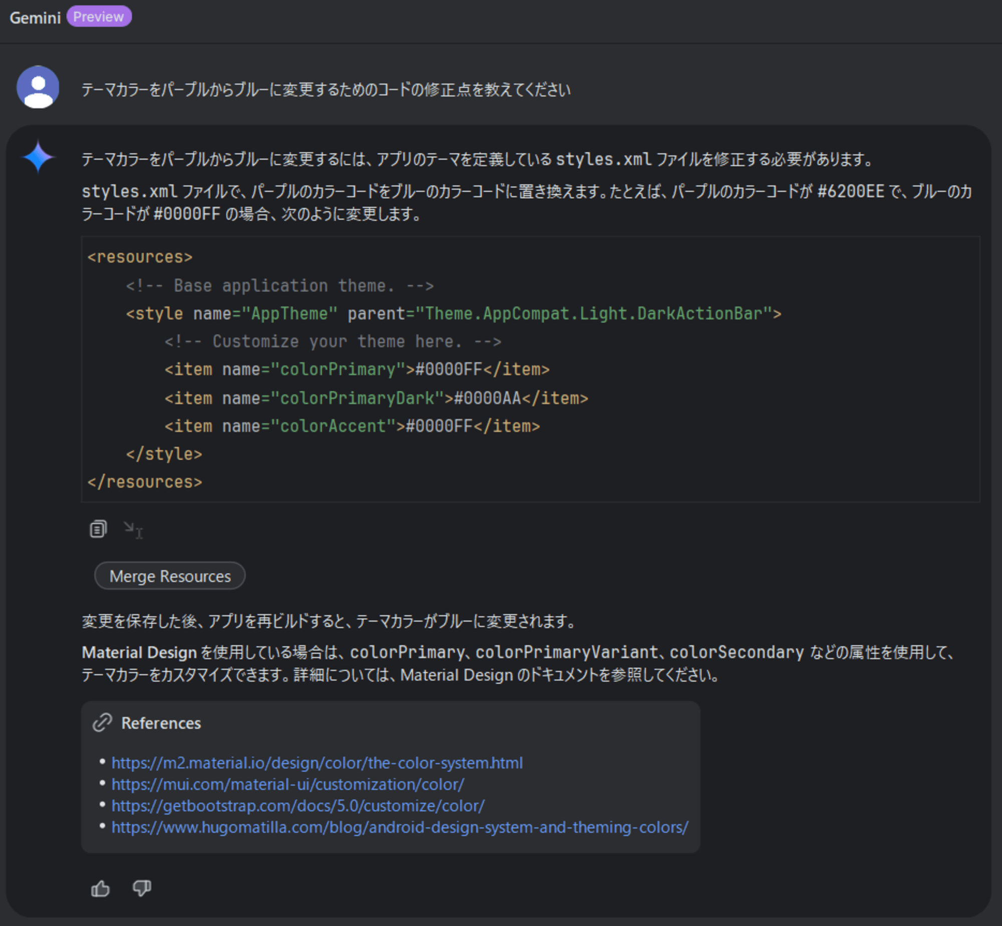
Task: Click the Merge Resources button
Action: [170, 576]
